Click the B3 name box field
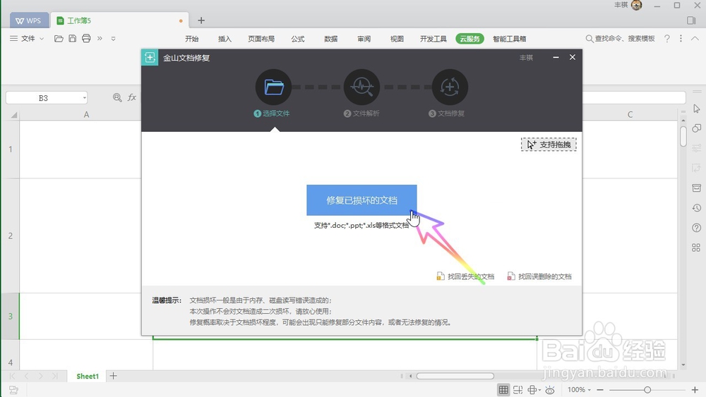 coord(43,98)
